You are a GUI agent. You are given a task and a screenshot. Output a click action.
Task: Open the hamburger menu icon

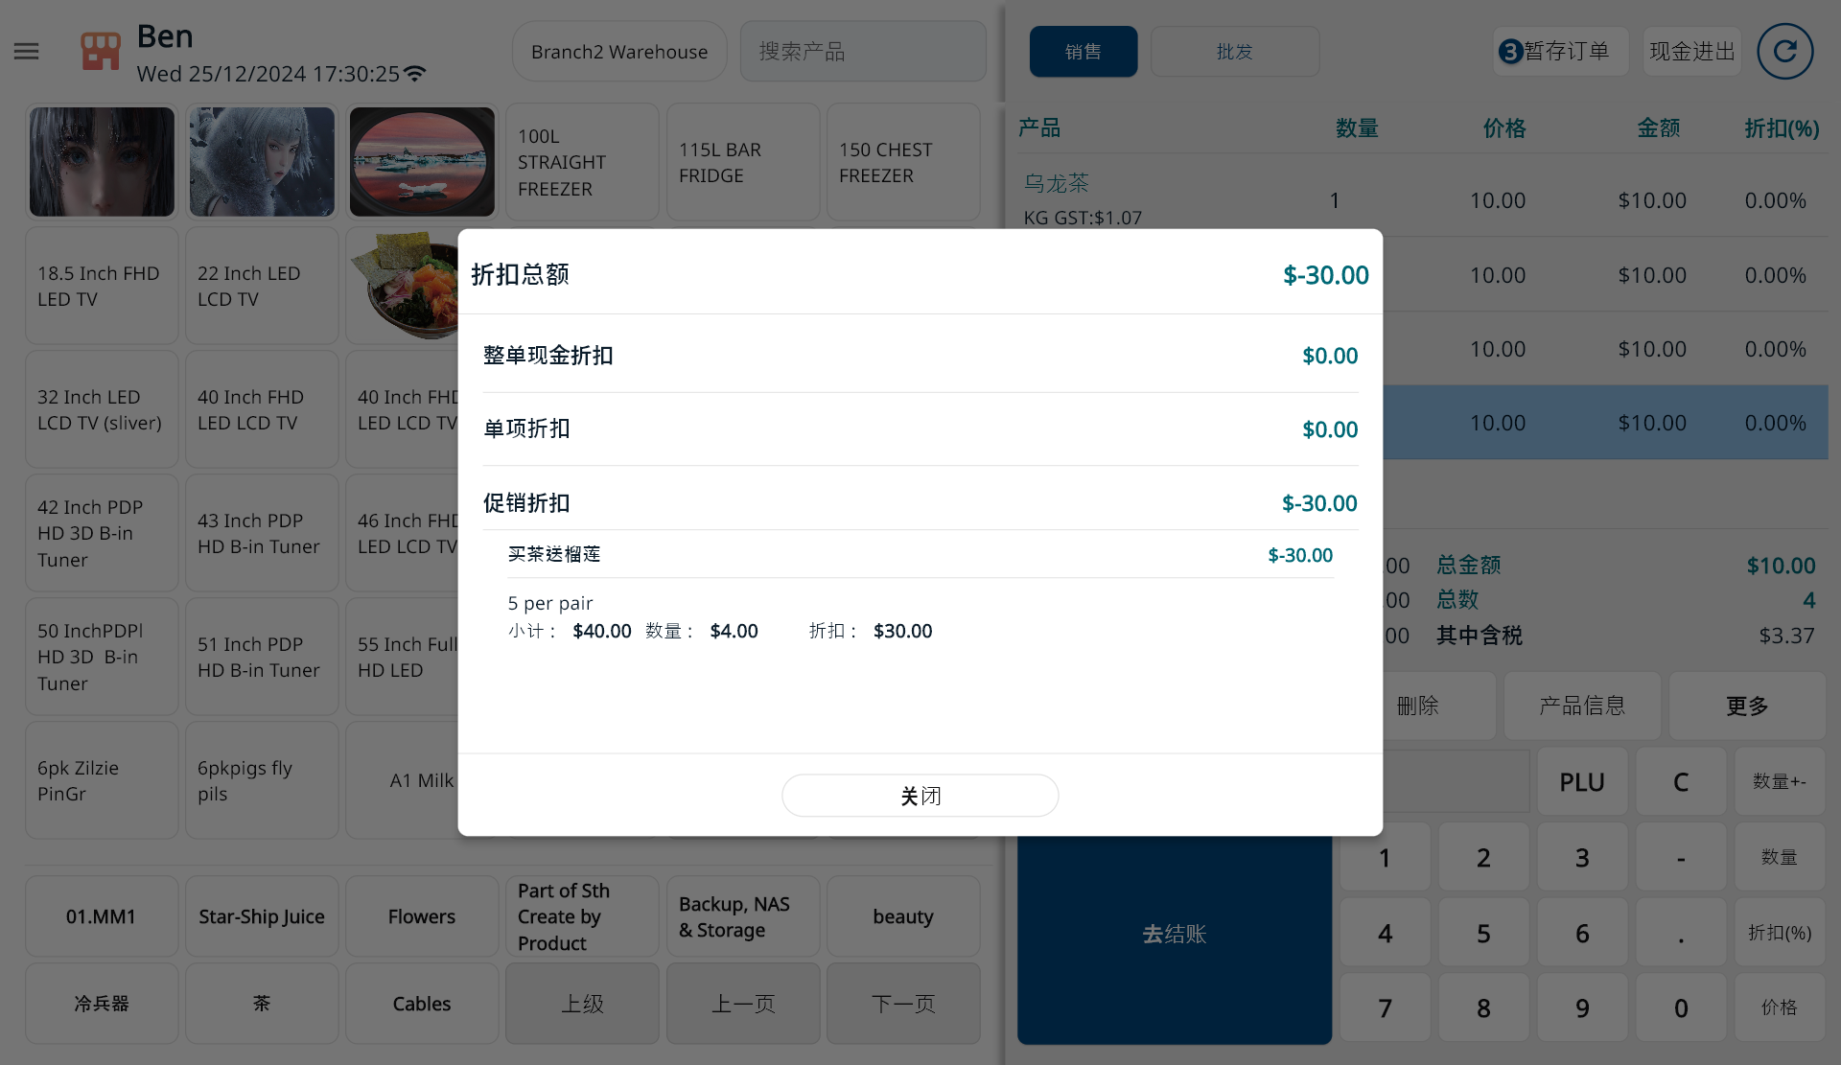click(x=27, y=52)
